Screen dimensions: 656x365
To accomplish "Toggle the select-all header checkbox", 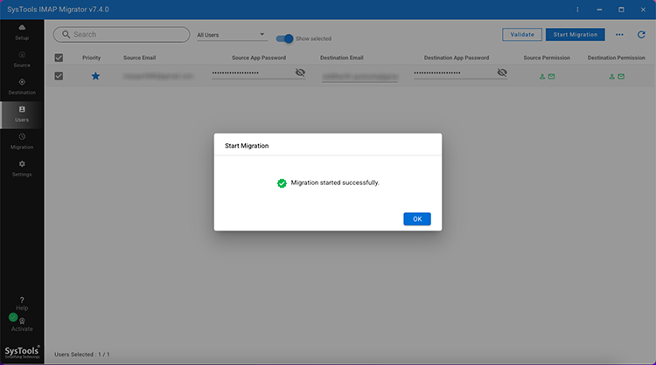I will pos(59,58).
